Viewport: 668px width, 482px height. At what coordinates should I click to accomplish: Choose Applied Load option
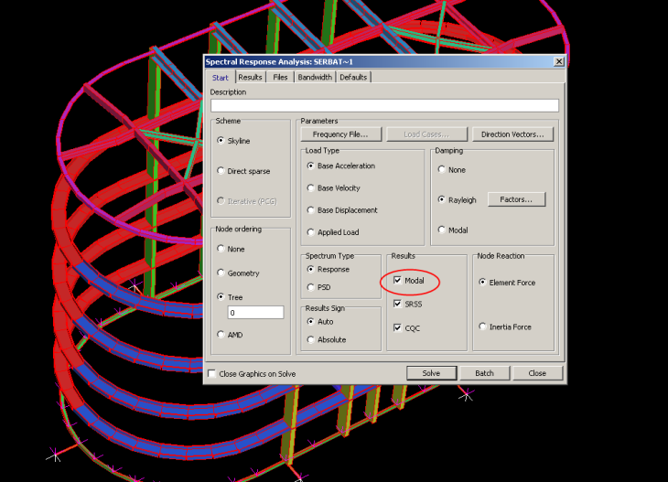(311, 232)
